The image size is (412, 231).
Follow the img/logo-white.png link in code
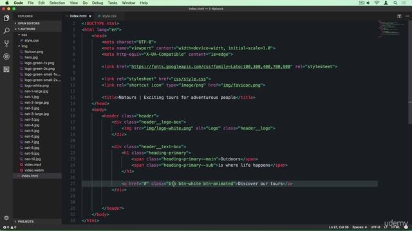169,128
